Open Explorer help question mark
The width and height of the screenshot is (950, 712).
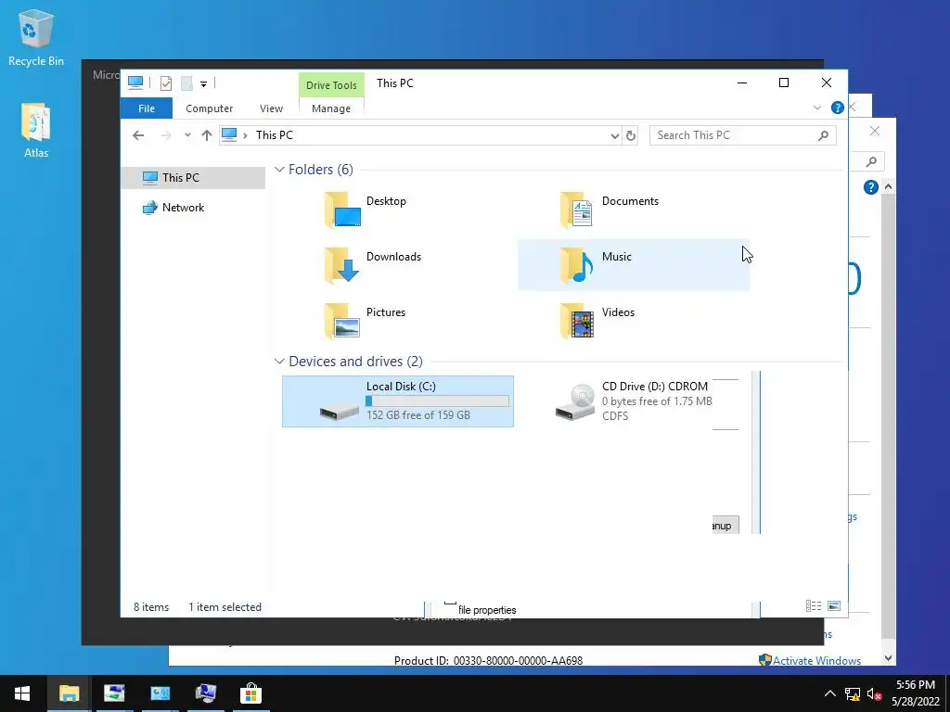click(838, 108)
